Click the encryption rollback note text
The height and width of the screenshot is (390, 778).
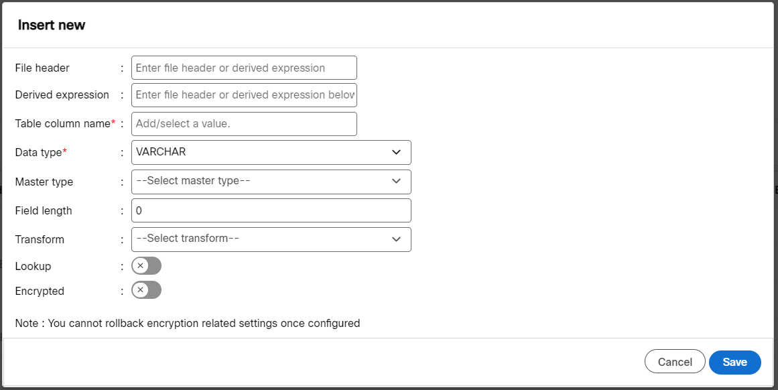click(x=188, y=323)
